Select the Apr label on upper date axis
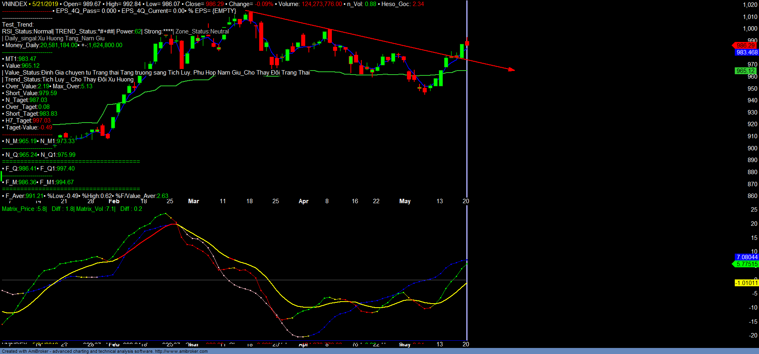Screen dimensions: 759x354 (x=303, y=201)
